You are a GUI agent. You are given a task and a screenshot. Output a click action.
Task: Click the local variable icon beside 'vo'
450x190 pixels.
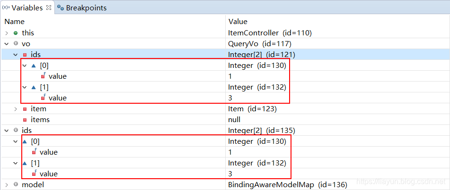tap(16, 44)
